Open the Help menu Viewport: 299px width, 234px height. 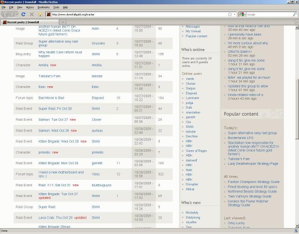tap(65, 7)
